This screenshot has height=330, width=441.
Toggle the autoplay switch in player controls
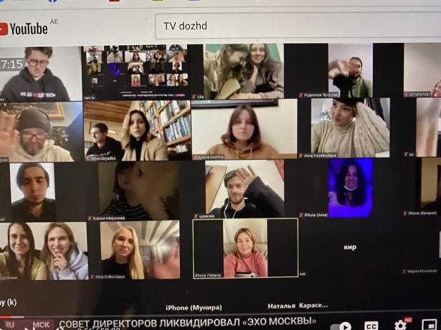(341, 326)
